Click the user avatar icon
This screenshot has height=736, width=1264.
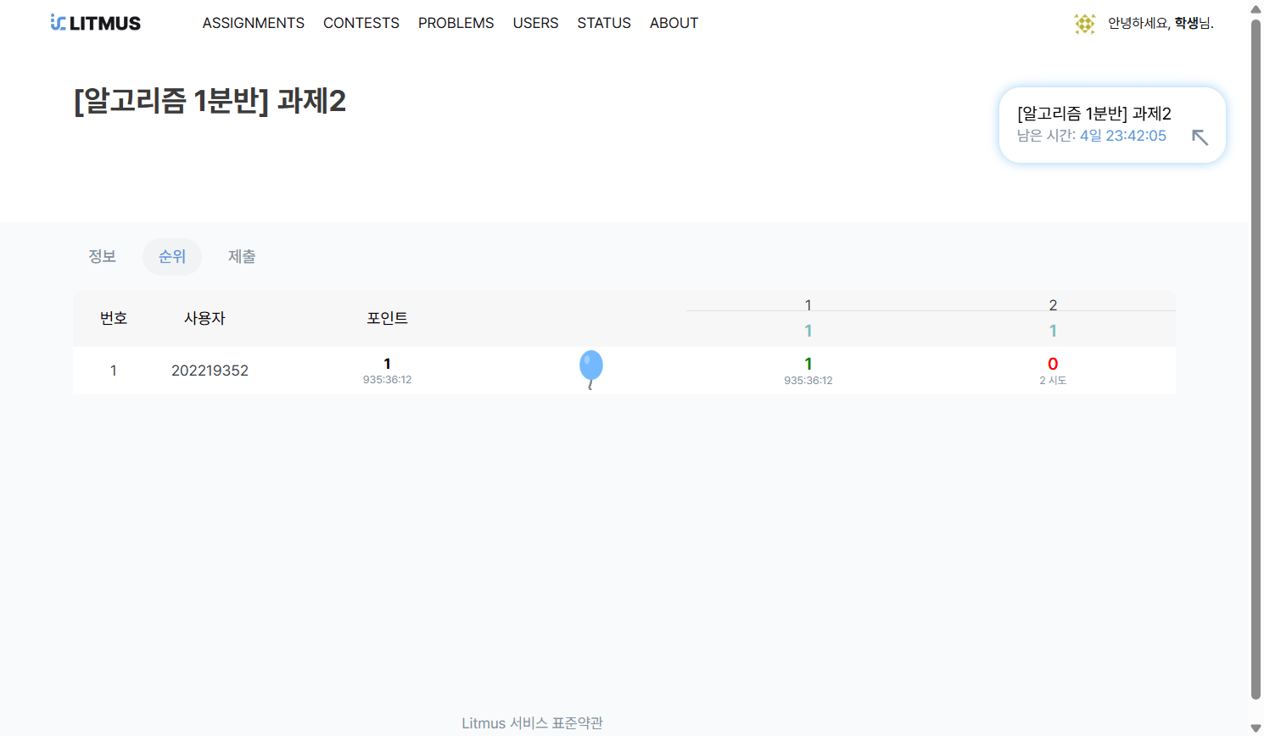[1084, 24]
